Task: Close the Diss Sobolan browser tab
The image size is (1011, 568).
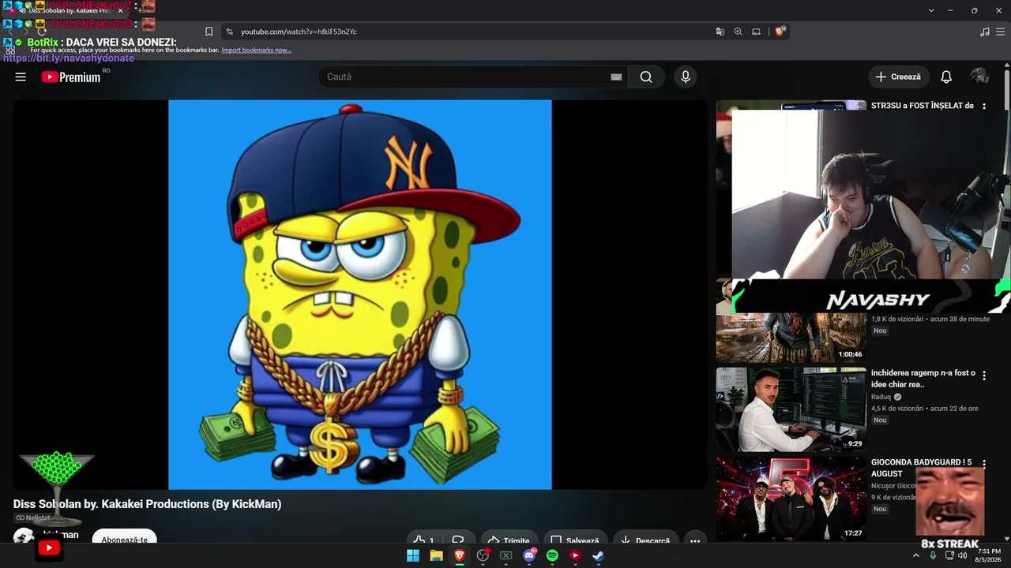Action: (x=120, y=10)
